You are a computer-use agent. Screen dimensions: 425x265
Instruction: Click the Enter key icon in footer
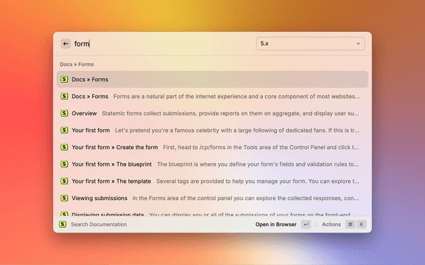coord(305,225)
